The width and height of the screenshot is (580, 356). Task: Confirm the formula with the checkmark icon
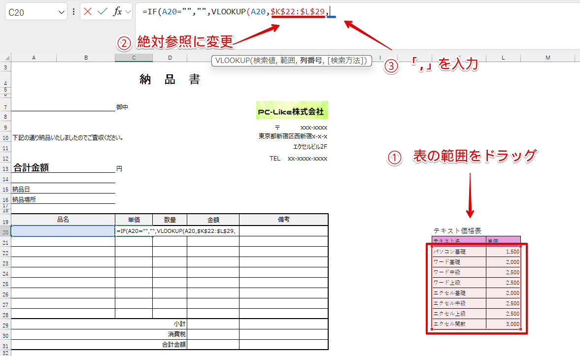click(102, 11)
